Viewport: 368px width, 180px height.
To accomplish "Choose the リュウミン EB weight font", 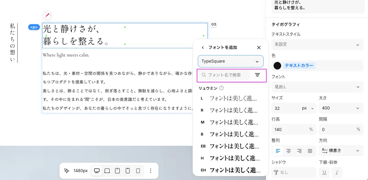I will click(230, 146).
